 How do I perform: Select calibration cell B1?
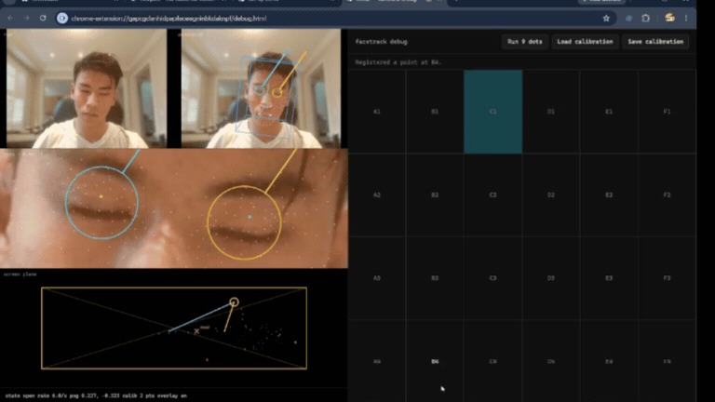click(435, 112)
